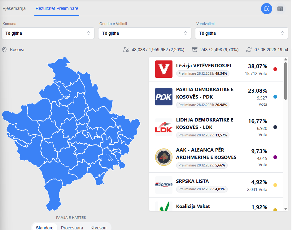Click the AAK party emblem
The image size is (292, 230).
click(x=164, y=157)
